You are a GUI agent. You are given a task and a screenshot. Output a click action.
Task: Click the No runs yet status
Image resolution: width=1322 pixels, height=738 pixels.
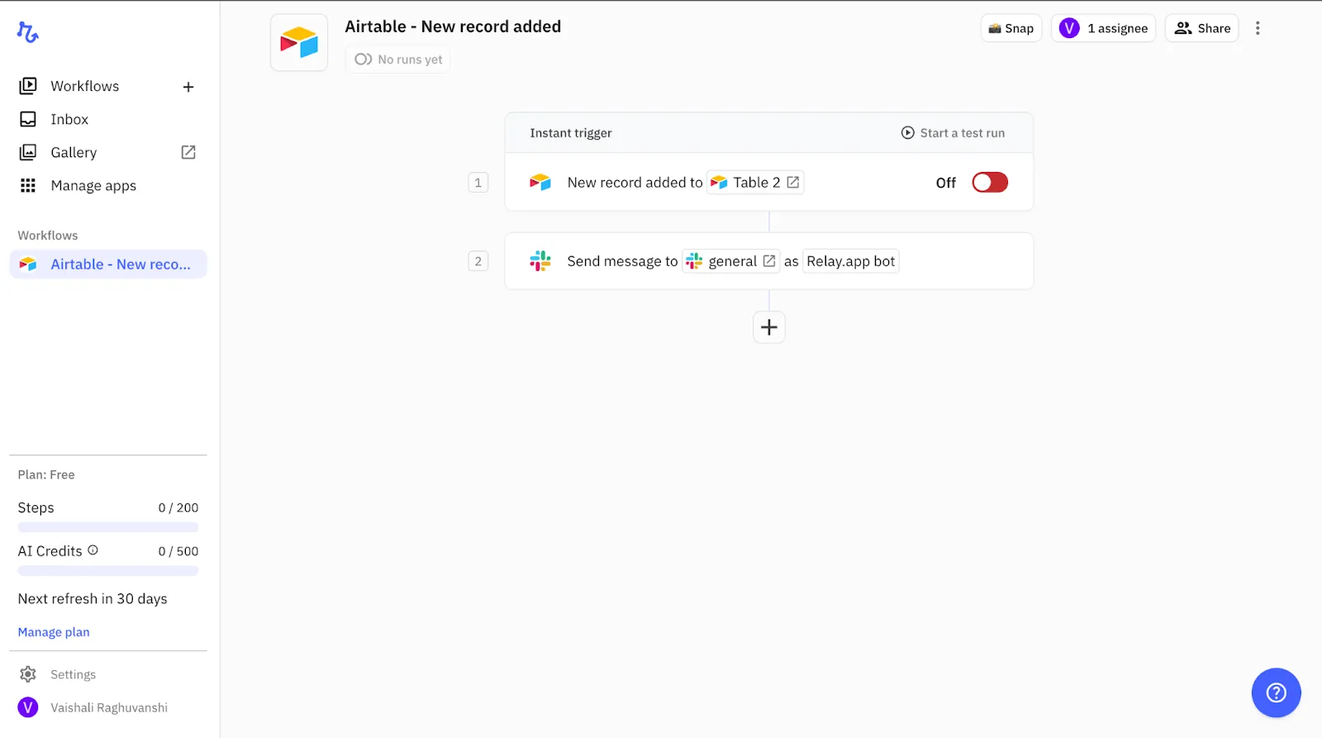tap(398, 60)
